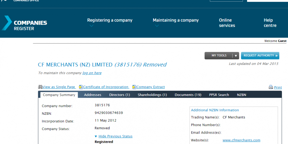Click the binoculars View as Single Page icon
The image size is (288, 144).
[40, 87]
